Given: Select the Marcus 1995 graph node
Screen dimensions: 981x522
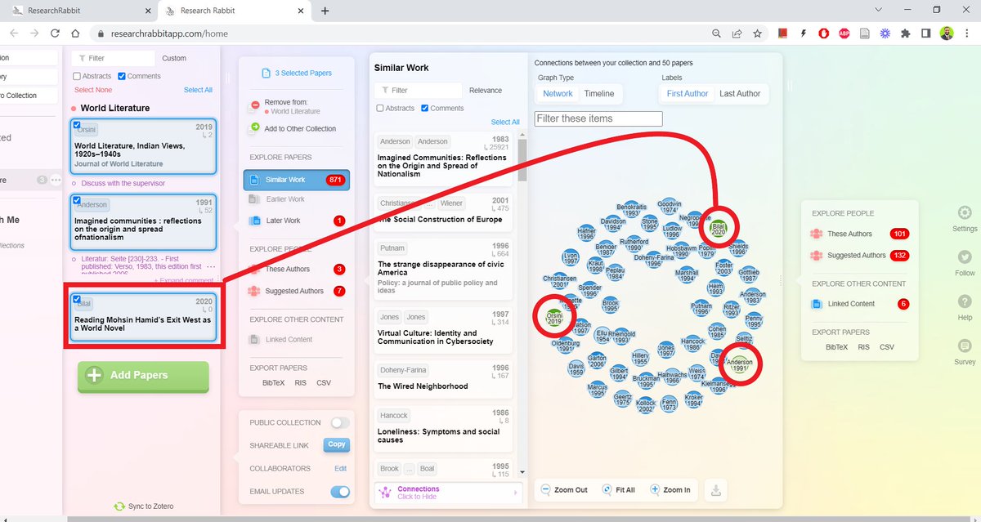Looking at the screenshot, I should pyautogui.click(x=597, y=390).
